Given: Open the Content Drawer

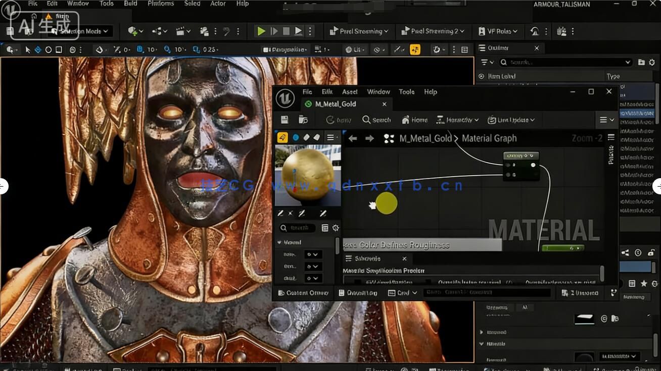Looking at the screenshot, I should click(302, 293).
